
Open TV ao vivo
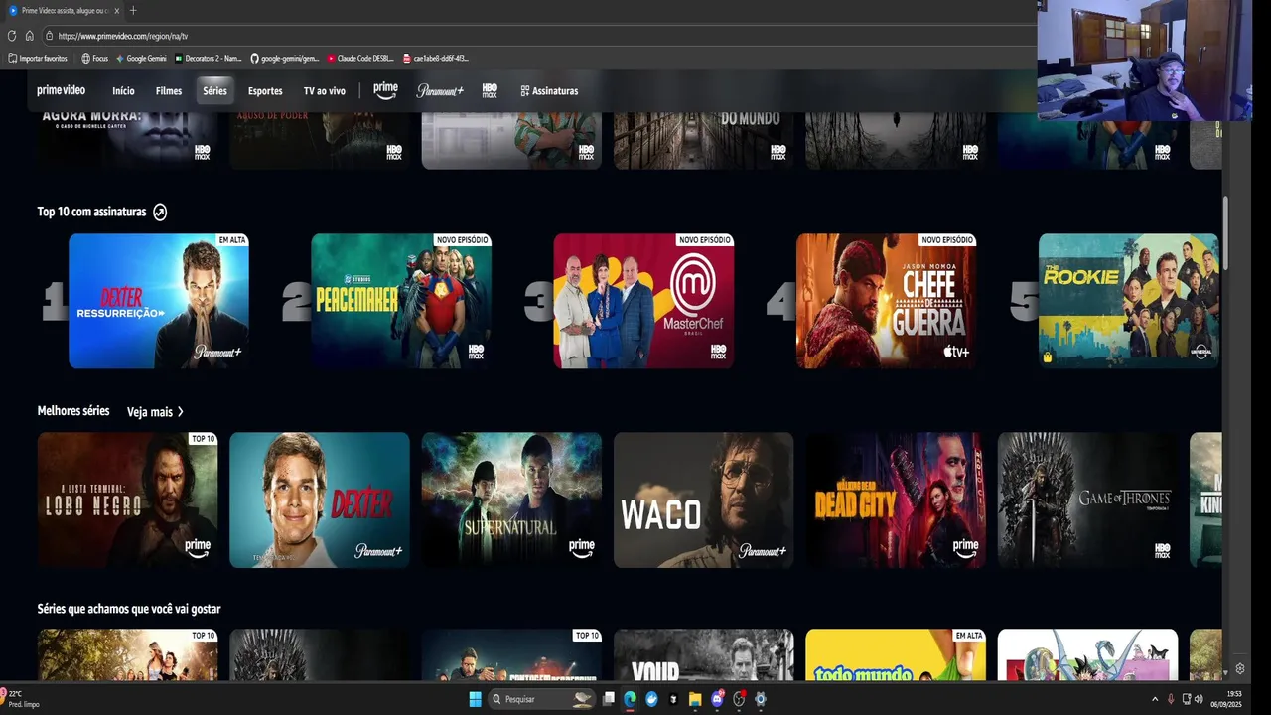[325, 91]
